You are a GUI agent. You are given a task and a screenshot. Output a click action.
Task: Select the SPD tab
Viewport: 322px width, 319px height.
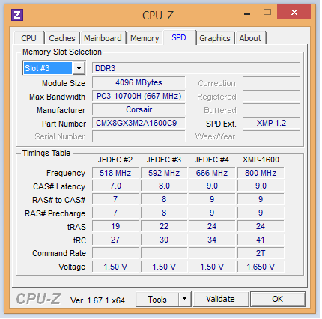click(x=179, y=37)
